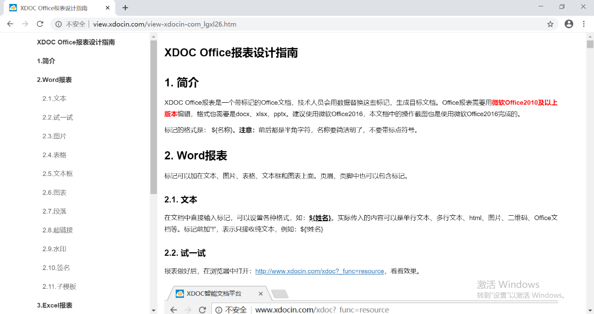Click the favicon in the embedded XDOC screenshot
Image resolution: width=594 pixels, height=314 pixels.
pyautogui.click(x=179, y=293)
